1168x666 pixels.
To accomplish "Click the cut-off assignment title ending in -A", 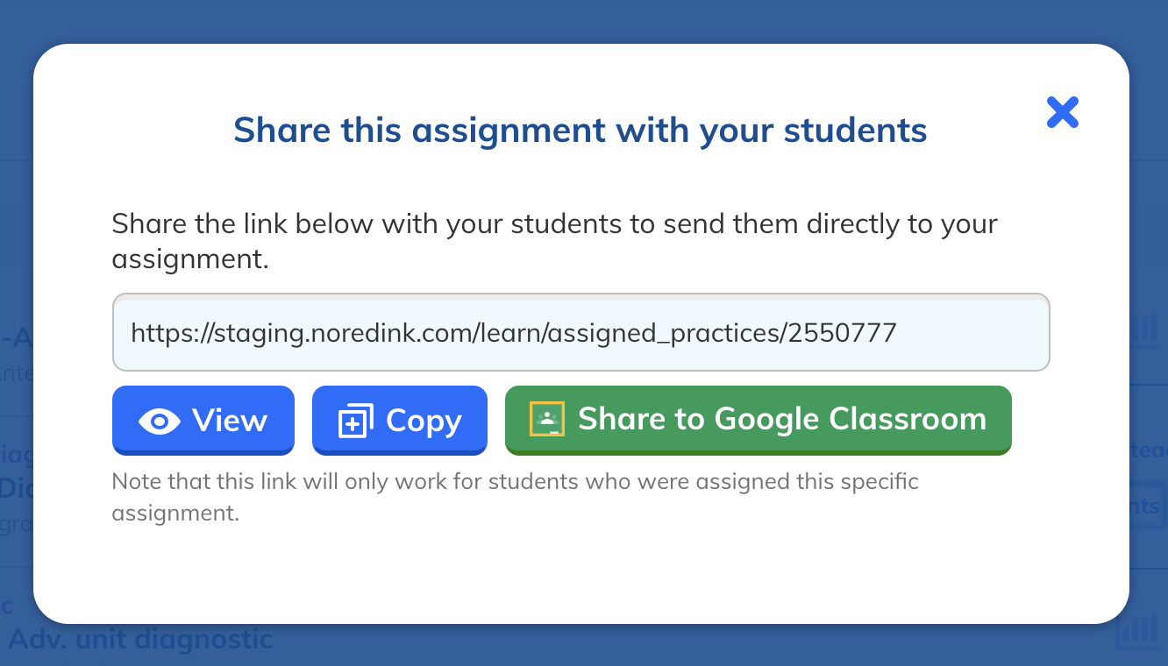I will pos(17,337).
